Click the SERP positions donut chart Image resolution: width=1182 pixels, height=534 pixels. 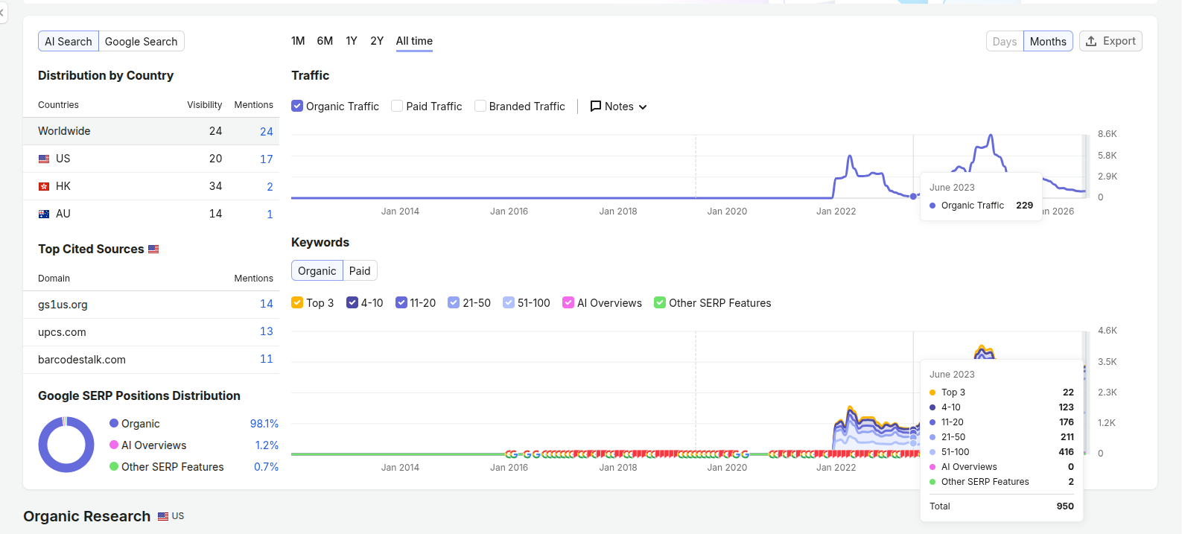tap(66, 445)
